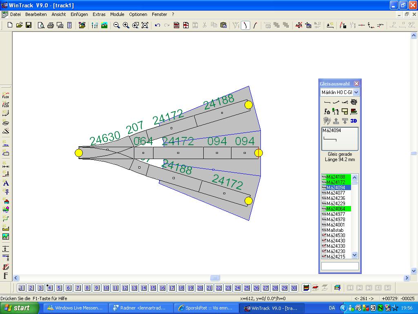
Task: Select Mä24188 in the track list
Action: pos(336,177)
